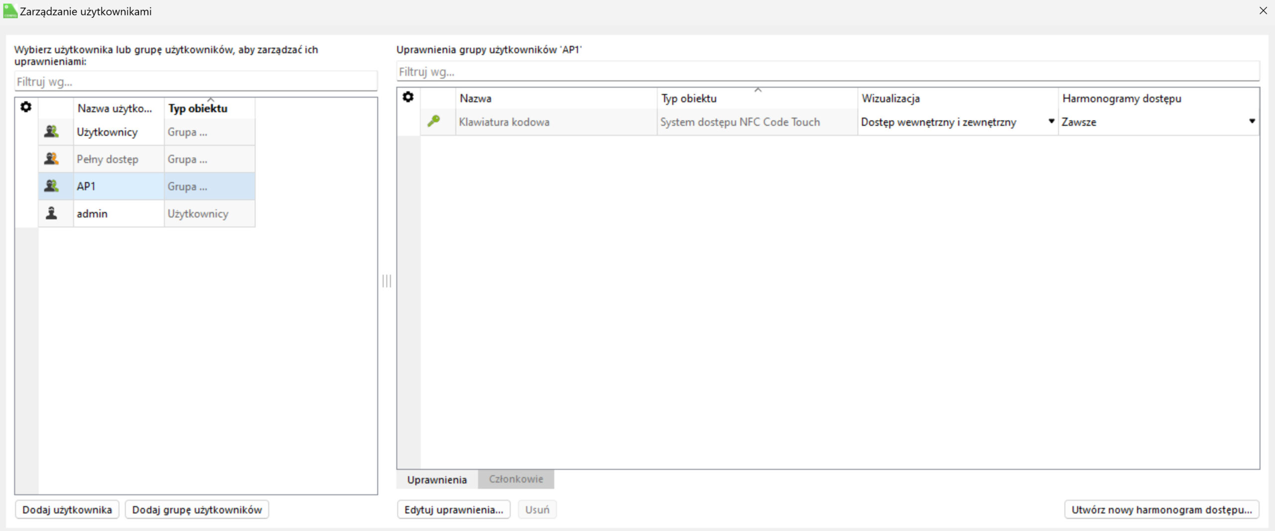Select the Uprawnienia tab

(x=437, y=479)
